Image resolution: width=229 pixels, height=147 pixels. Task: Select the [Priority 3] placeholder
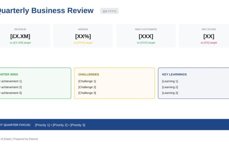coord(78,125)
